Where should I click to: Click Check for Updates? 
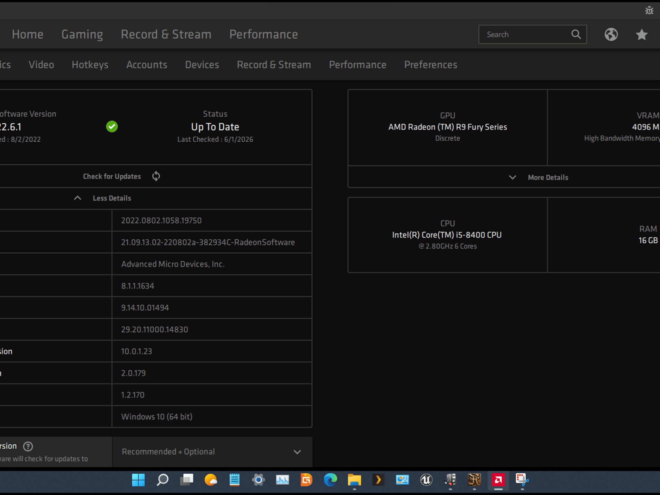pos(112,176)
